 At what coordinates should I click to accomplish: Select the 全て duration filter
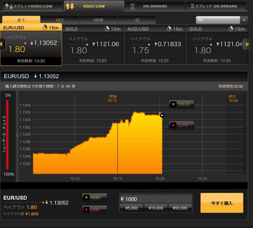(x=21, y=20)
